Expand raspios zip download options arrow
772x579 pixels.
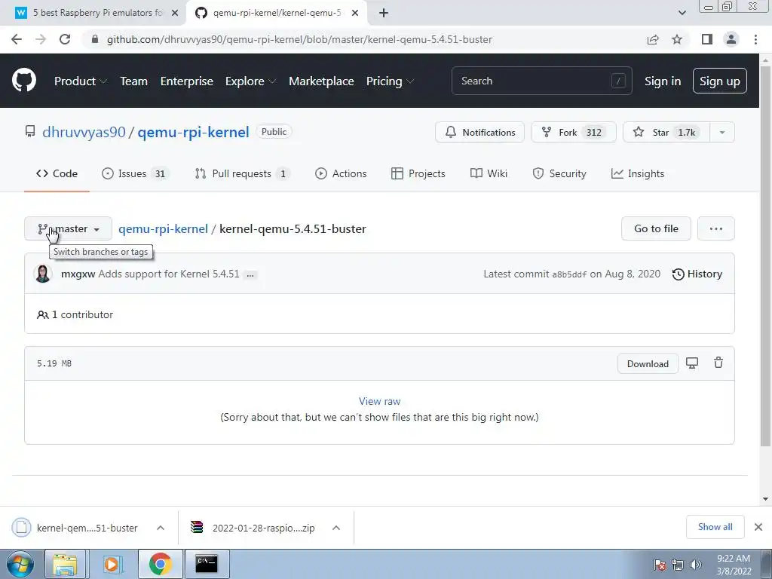[335, 528]
